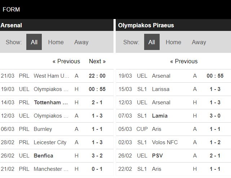The height and width of the screenshot is (178, 231).
Task: Select Arsenal's All filter tab
Action: coord(34,42)
